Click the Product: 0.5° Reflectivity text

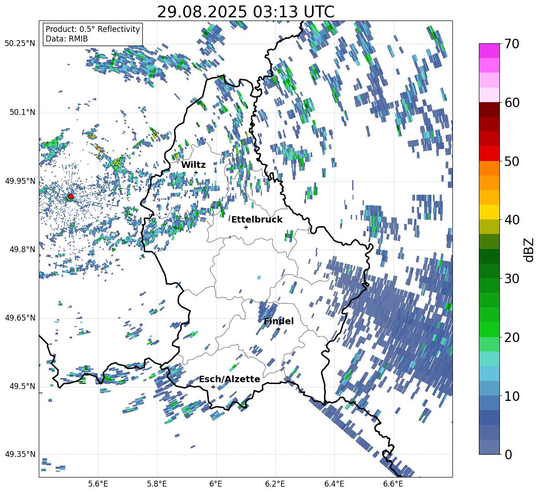pos(93,29)
